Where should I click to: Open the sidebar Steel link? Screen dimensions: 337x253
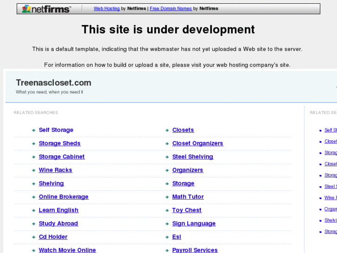click(x=331, y=186)
